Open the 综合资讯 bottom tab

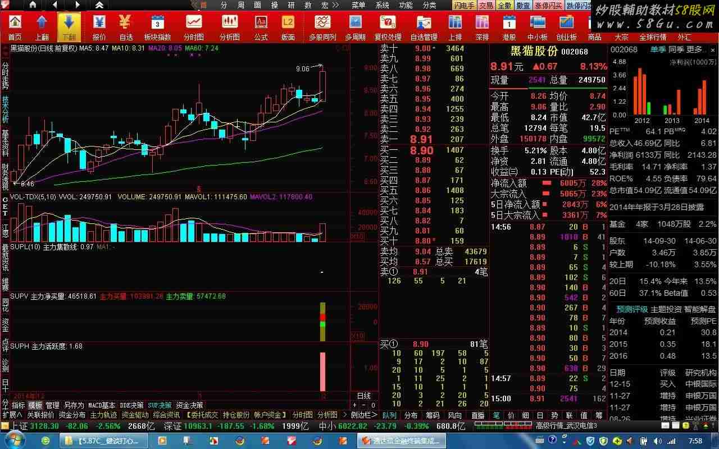[x=166, y=415]
